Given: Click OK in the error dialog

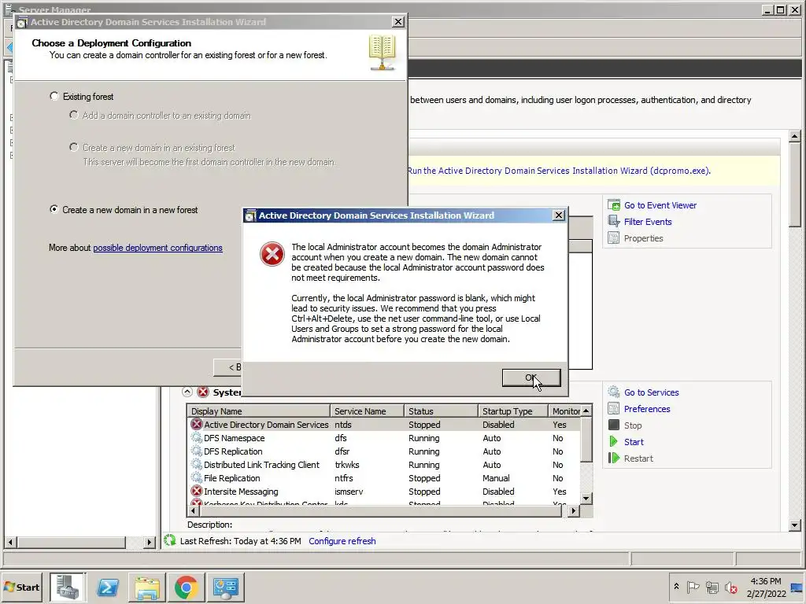Looking at the screenshot, I should click(531, 378).
